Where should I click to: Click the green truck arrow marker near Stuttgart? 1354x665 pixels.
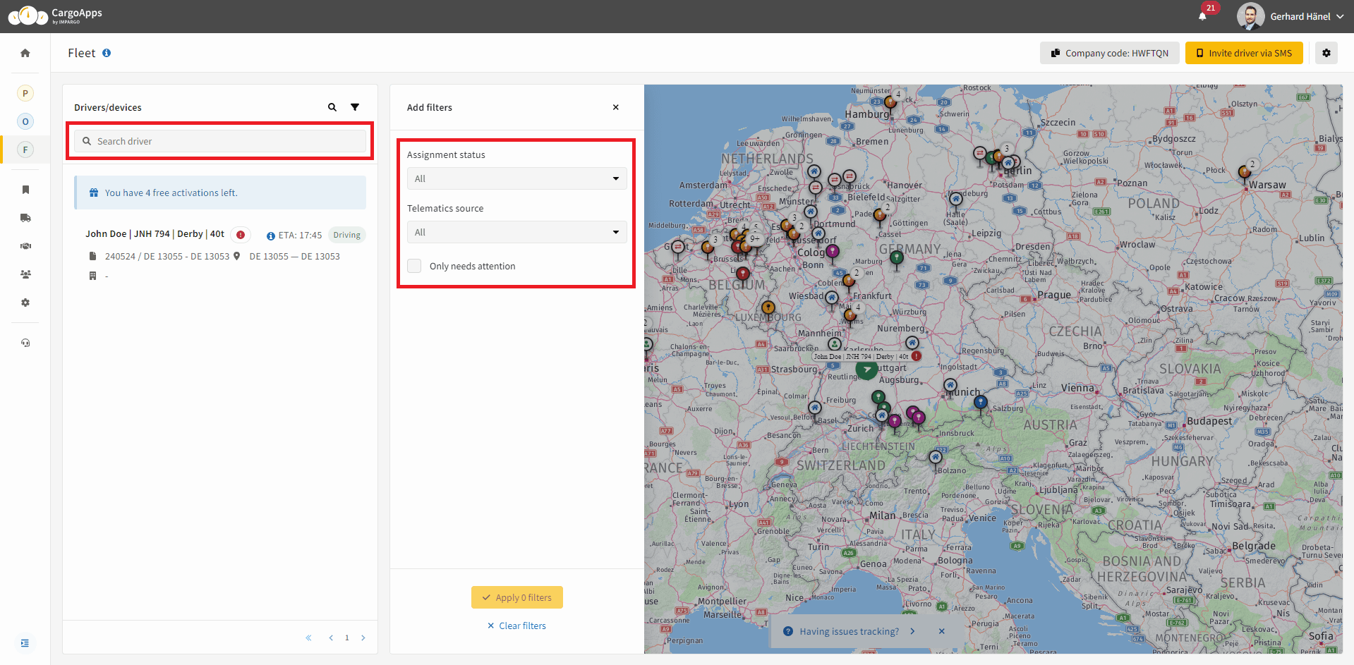coord(866,369)
